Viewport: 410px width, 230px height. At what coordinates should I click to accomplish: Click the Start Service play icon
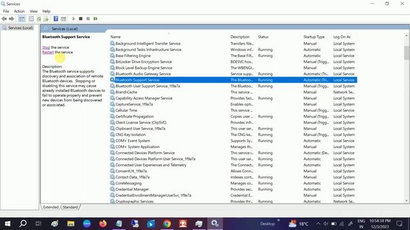pos(74,19)
